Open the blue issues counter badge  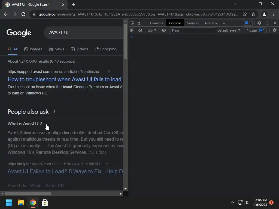tap(248, 23)
